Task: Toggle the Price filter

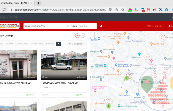Action: (10, 44)
